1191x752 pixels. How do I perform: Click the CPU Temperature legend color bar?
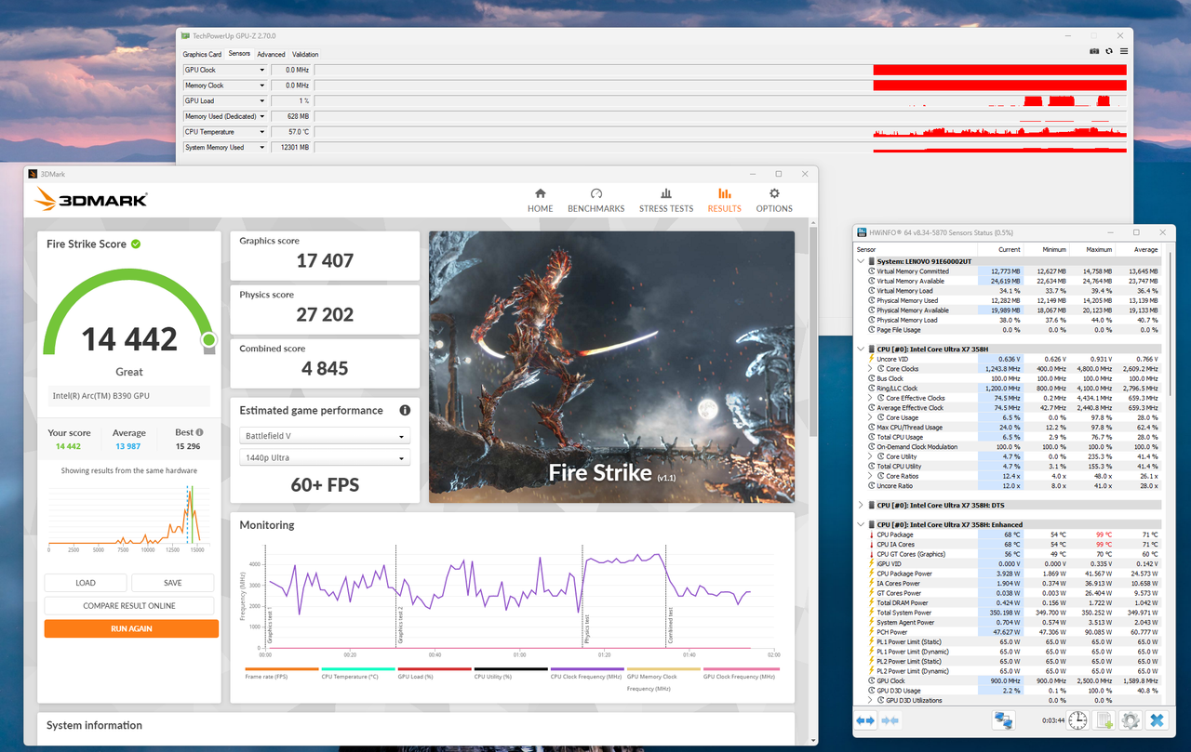[358, 668]
